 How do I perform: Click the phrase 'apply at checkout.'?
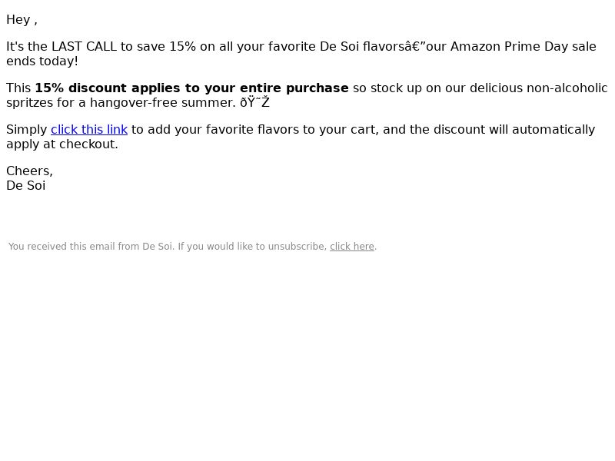pos(62,144)
